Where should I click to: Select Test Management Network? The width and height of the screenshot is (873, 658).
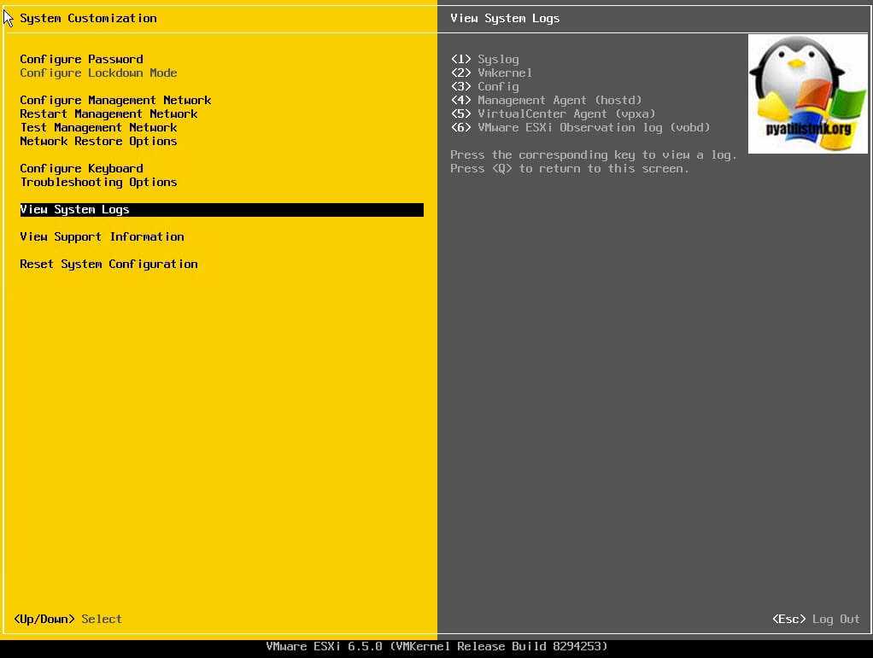[x=98, y=127]
